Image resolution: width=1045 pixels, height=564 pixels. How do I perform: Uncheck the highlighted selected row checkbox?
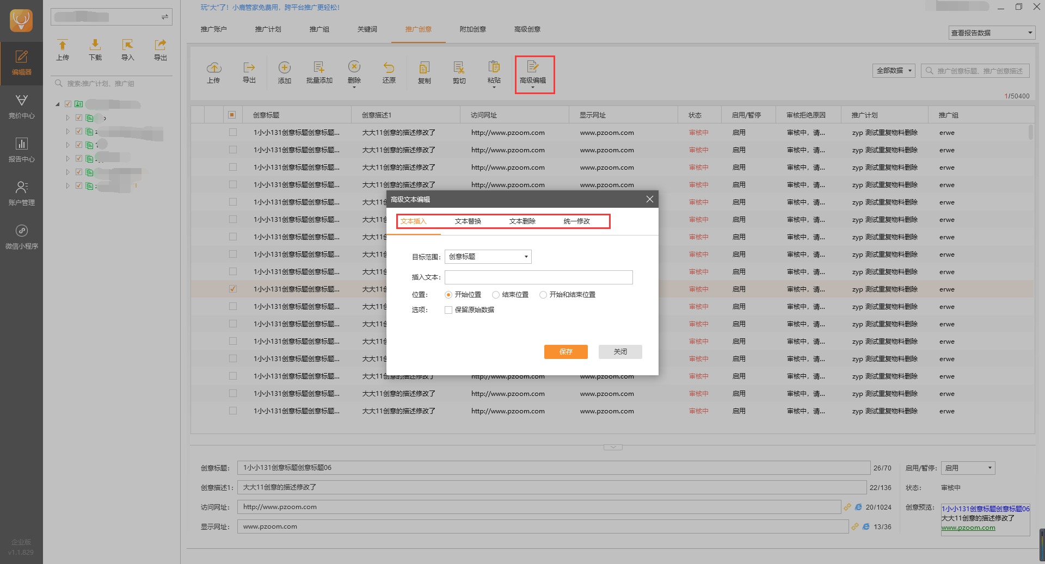point(233,289)
